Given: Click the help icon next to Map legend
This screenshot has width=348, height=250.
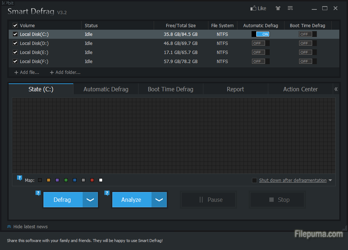Looking at the screenshot, I should (20, 178).
